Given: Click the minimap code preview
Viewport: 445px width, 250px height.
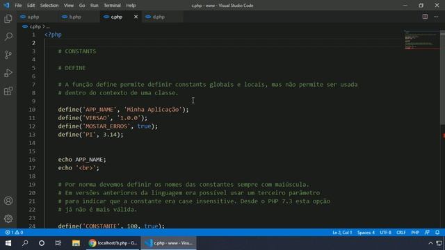Looking at the screenshot, I should click(422, 40).
